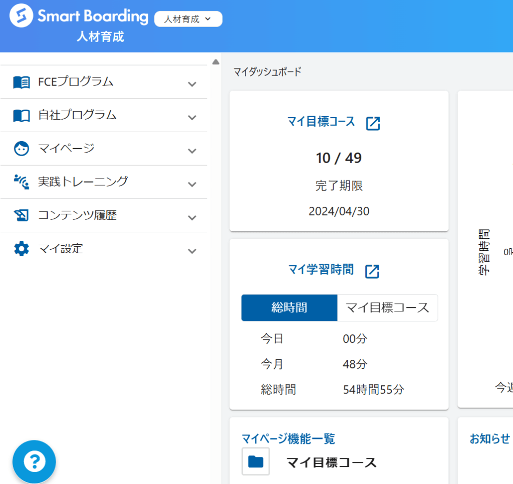Select the マイページ smiley face icon
513x484 pixels.
pos(21,149)
